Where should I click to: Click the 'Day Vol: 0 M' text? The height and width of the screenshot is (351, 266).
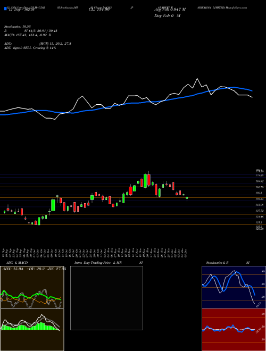(x=167, y=16)
